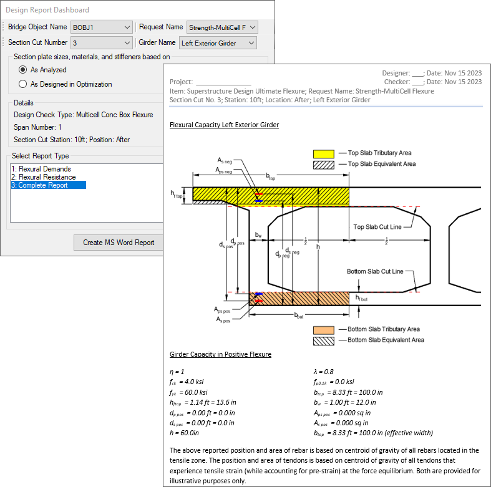Choose As Designed in Optimization option
The height and width of the screenshot is (487, 491).
(x=23, y=84)
